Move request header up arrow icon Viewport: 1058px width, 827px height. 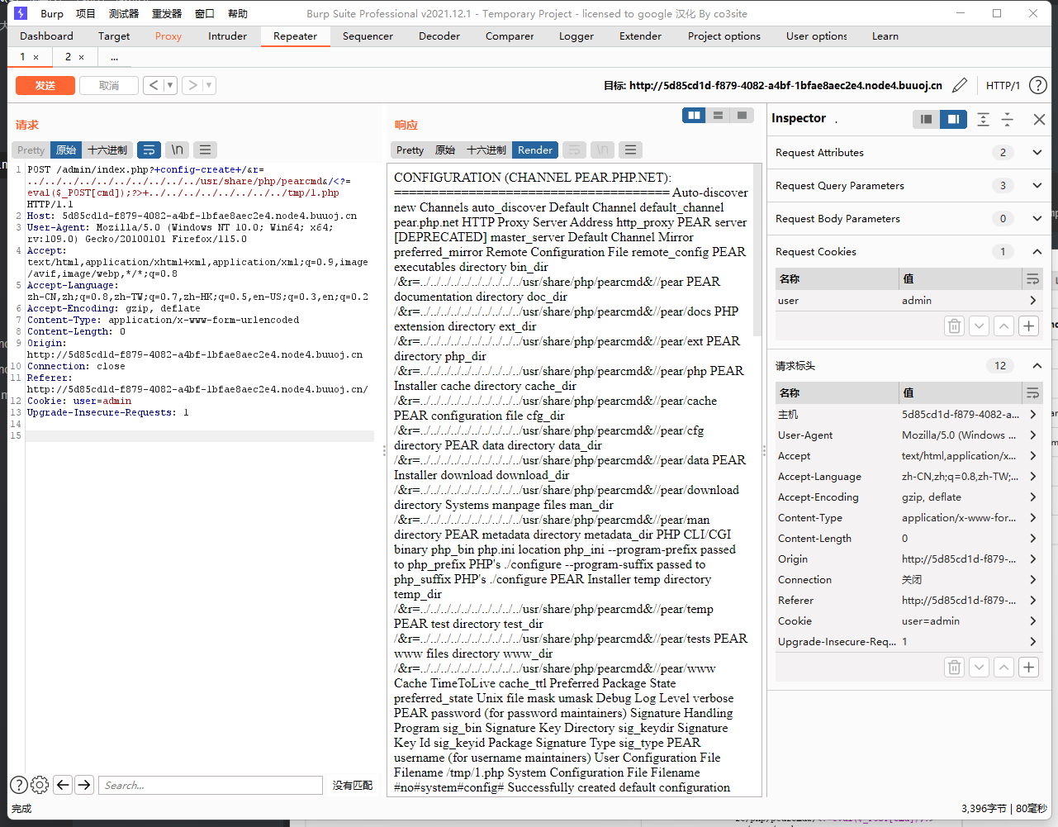(x=1003, y=667)
